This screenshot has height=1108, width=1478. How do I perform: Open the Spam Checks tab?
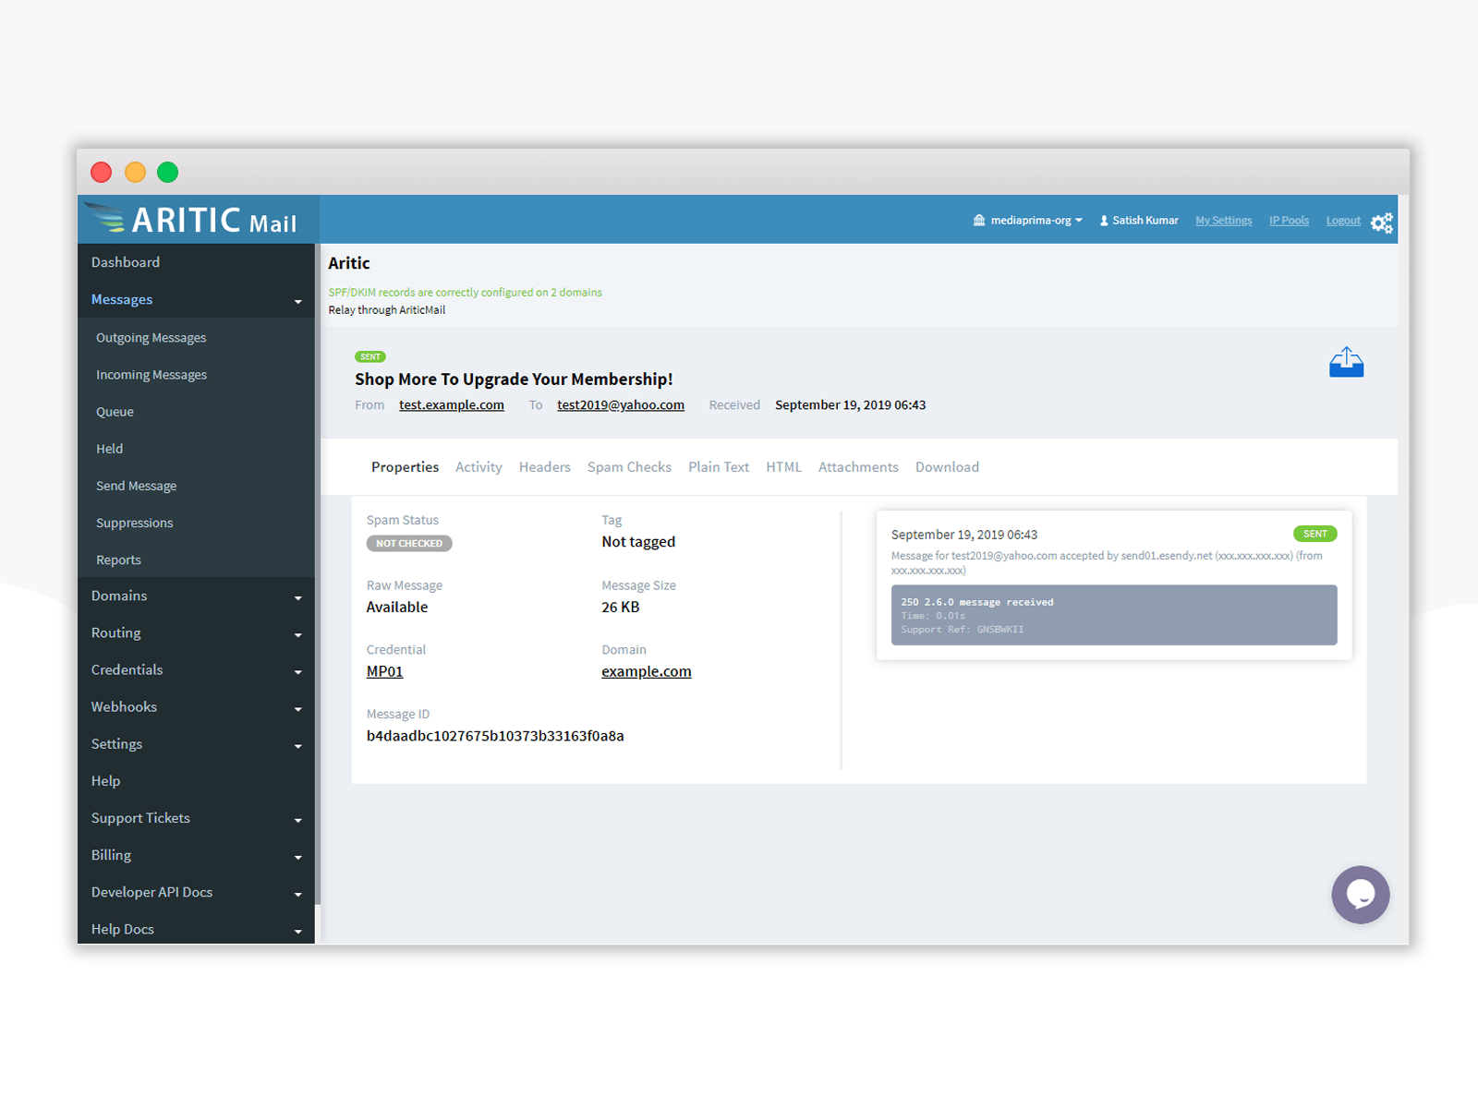pos(629,467)
